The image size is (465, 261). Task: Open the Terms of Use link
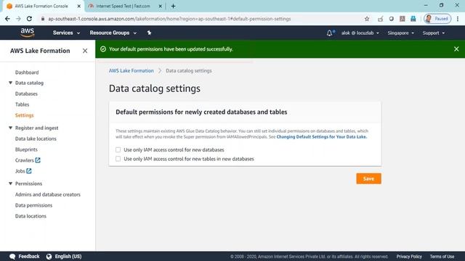click(442, 257)
